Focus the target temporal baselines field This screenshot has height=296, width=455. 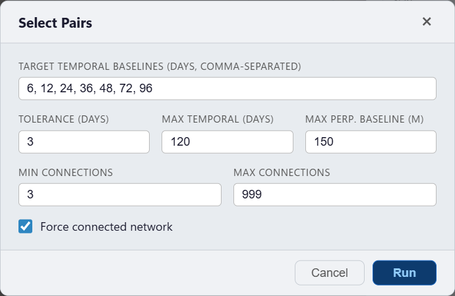click(x=228, y=88)
